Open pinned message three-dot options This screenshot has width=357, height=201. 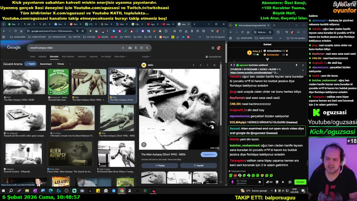pos(303,65)
